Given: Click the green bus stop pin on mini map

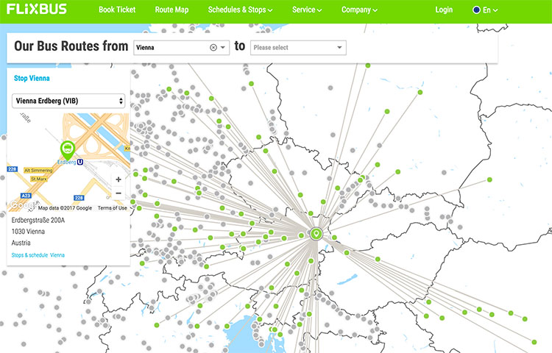Looking at the screenshot, I should point(67,150).
